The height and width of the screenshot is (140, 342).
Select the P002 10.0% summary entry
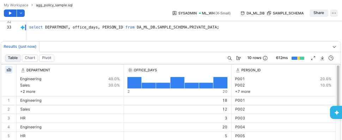pos(283,85)
